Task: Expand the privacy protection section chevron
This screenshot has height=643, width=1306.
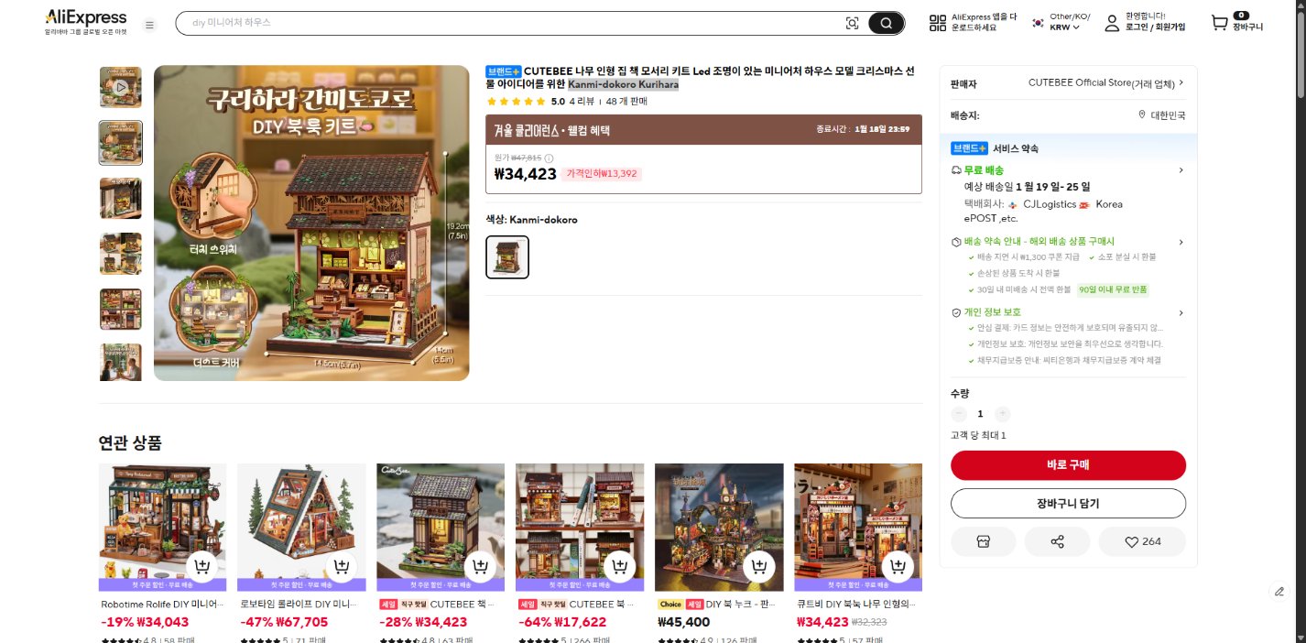Action: pos(1181,312)
